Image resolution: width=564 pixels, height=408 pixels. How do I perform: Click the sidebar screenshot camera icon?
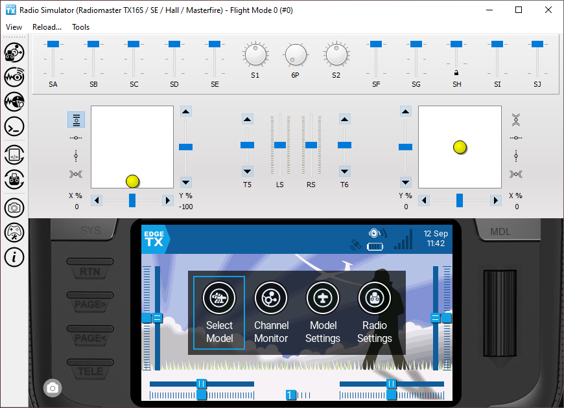coord(14,207)
